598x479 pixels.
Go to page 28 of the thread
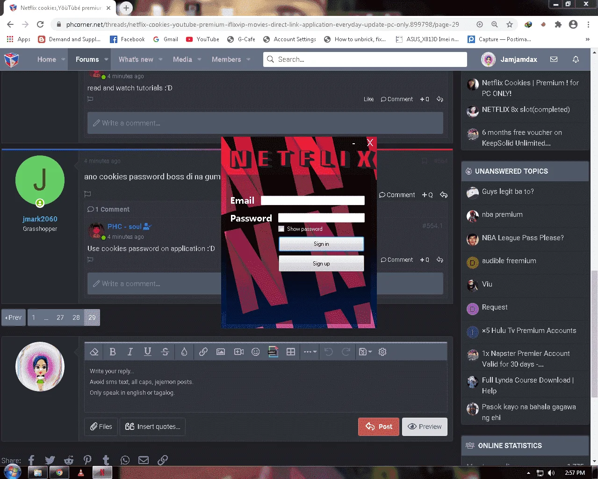point(76,317)
